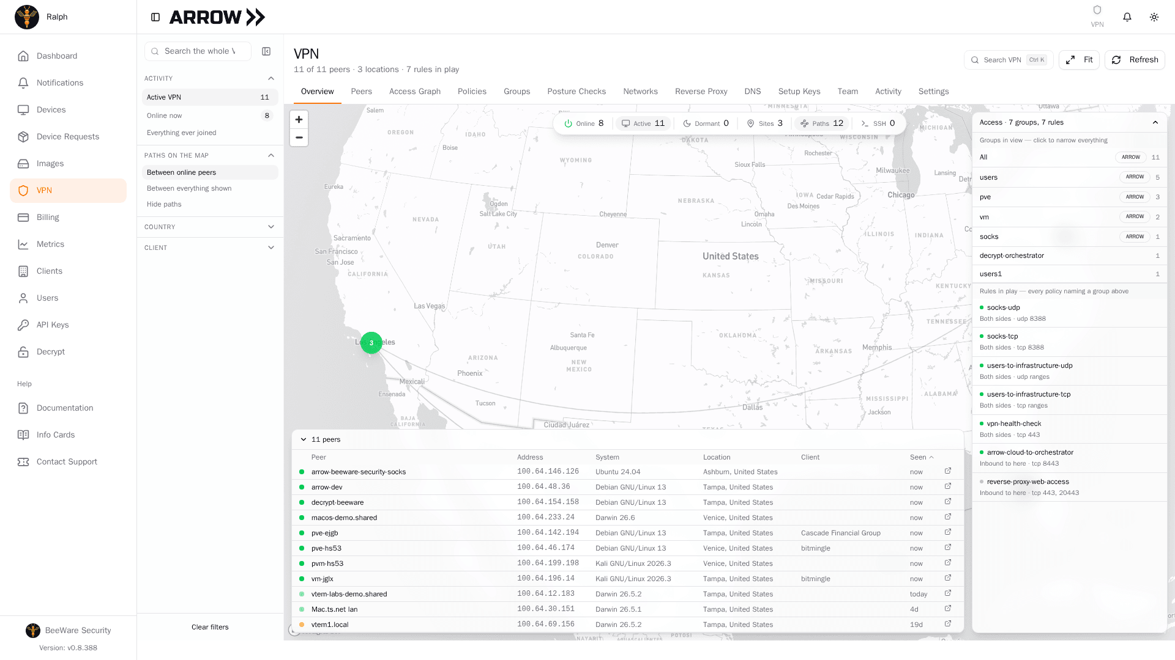This screenshot has height=660, width=1175.
Task: Open the Info Cards book icon
Action: [23, 435]
